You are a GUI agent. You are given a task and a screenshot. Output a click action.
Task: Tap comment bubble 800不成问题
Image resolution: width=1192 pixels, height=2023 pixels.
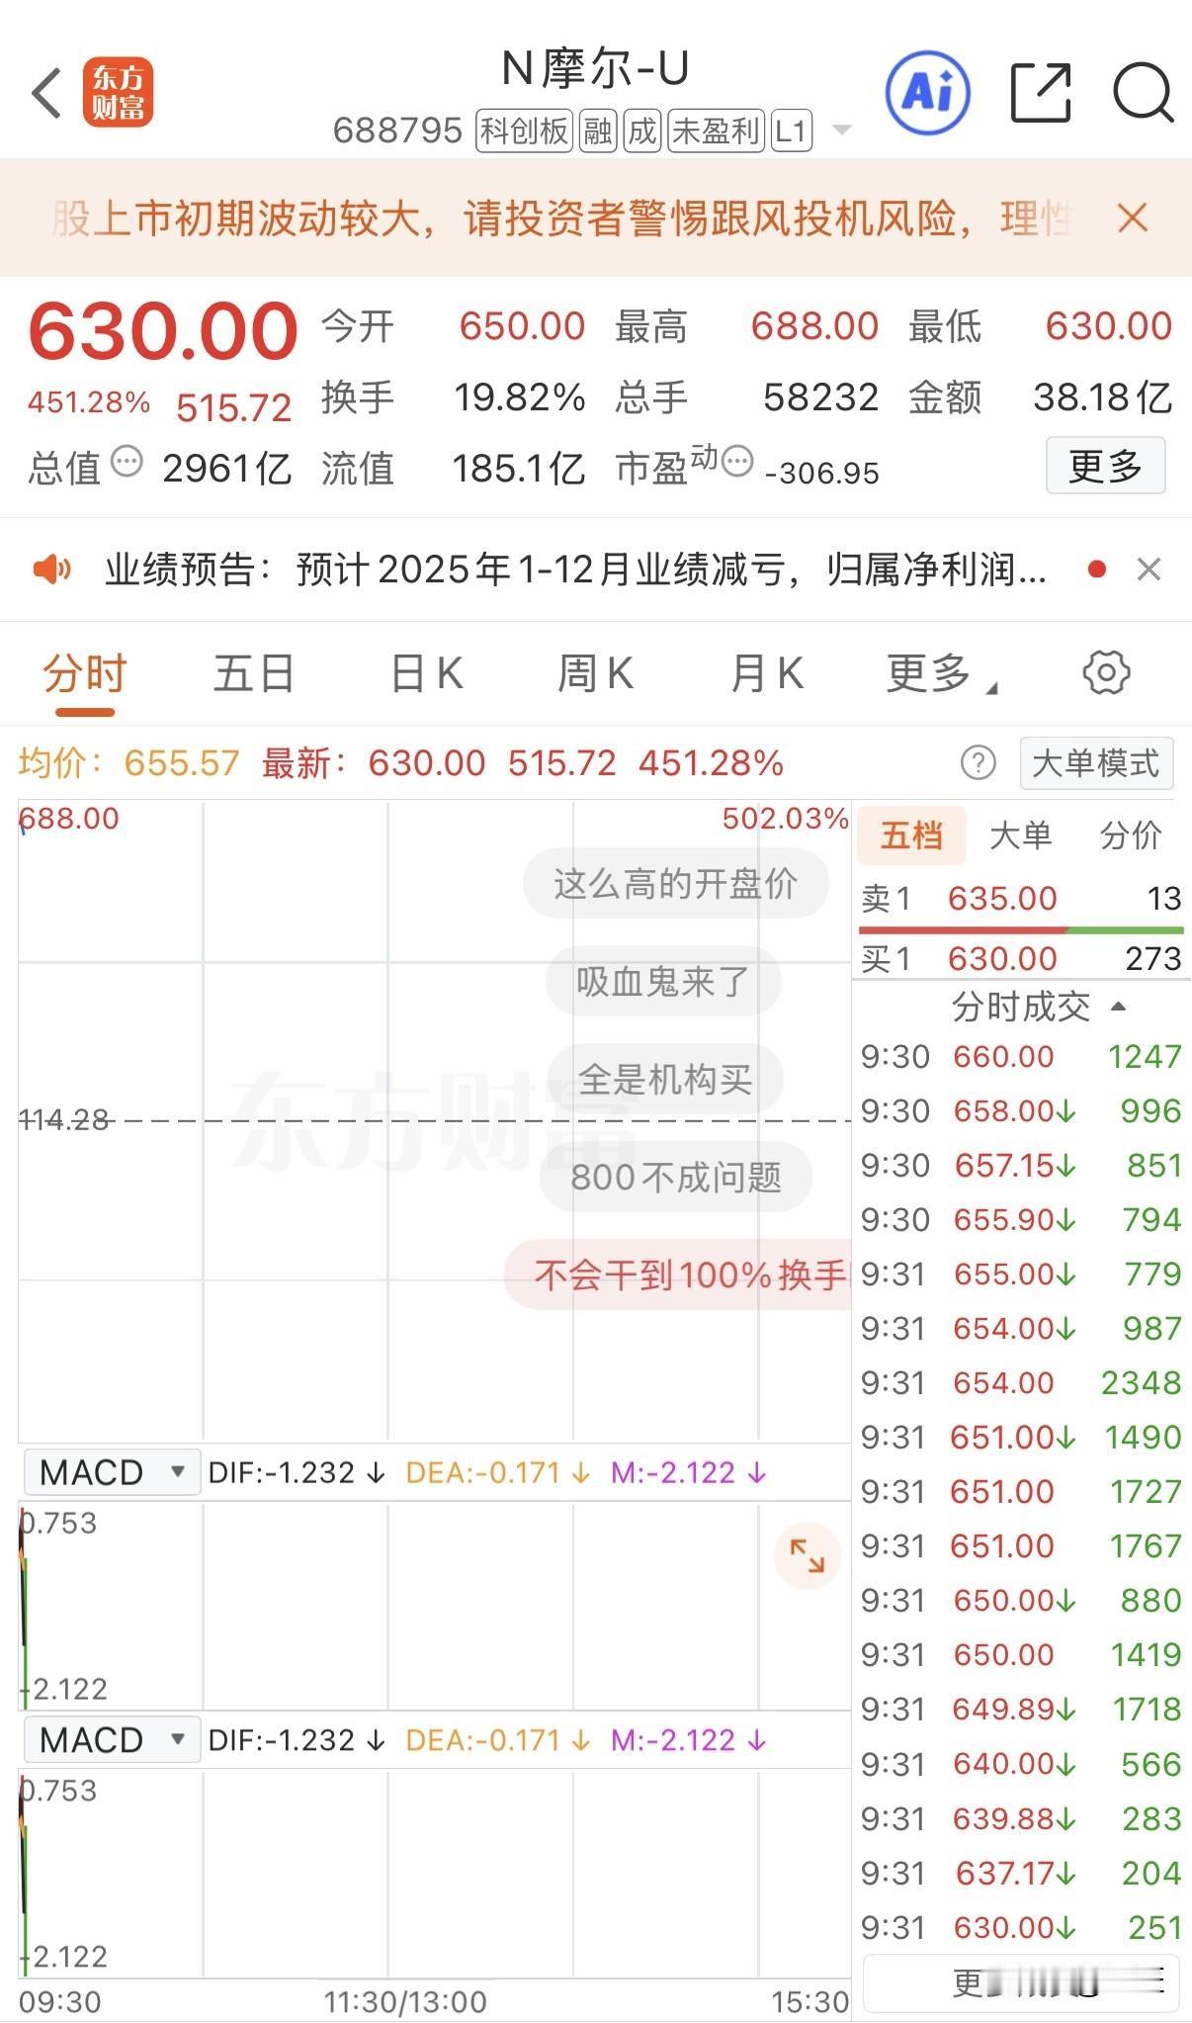[x=676, y=1177]
